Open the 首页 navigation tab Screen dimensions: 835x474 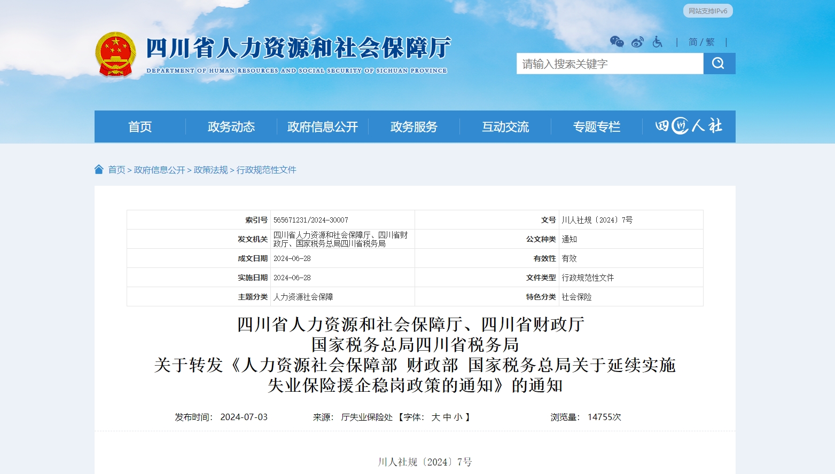click(140, 127)
